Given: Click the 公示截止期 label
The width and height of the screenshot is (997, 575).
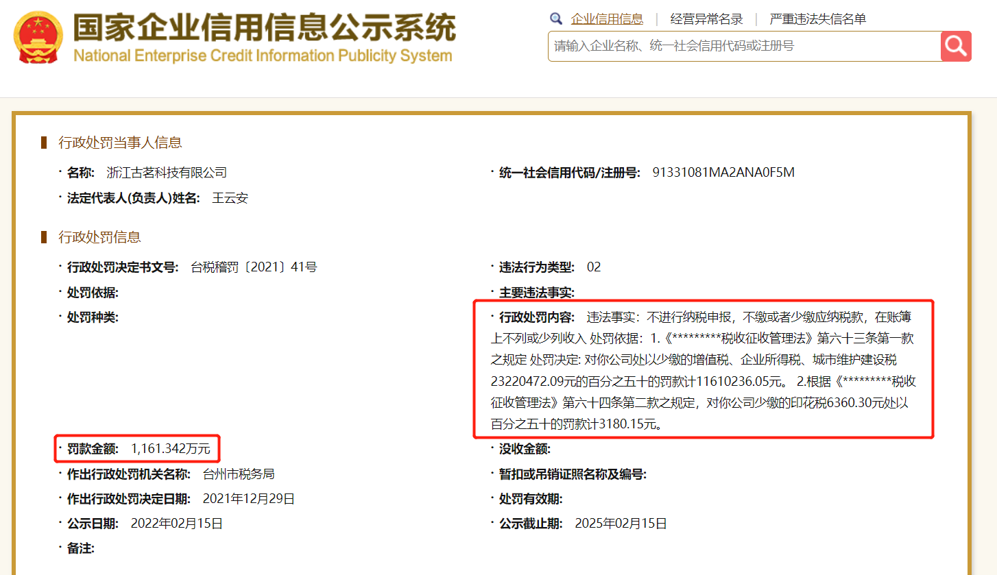Looking at the screenshot, I should point(531,524).
